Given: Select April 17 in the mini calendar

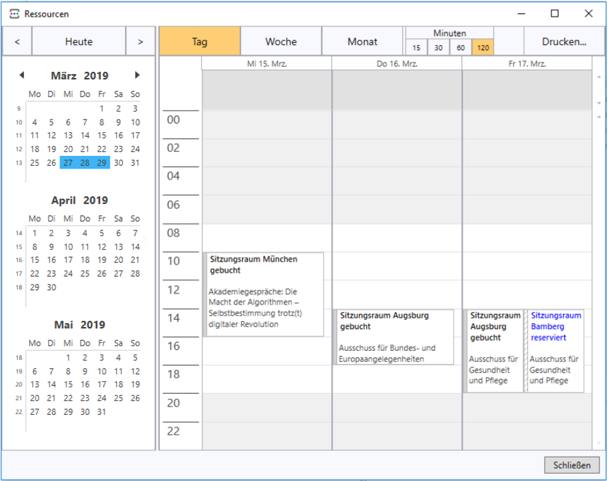Looking at the screenshot, I should tap(68, 260).
